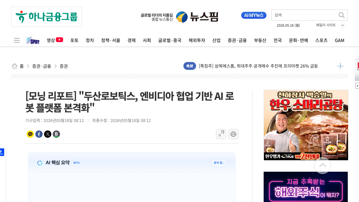Go to 증권 breadcrumb link

64,66
